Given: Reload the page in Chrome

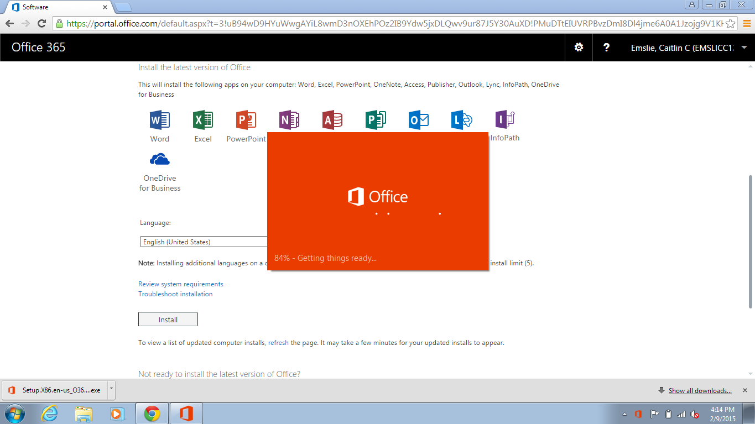Looking at the screenshot, I should coord(41,23).
